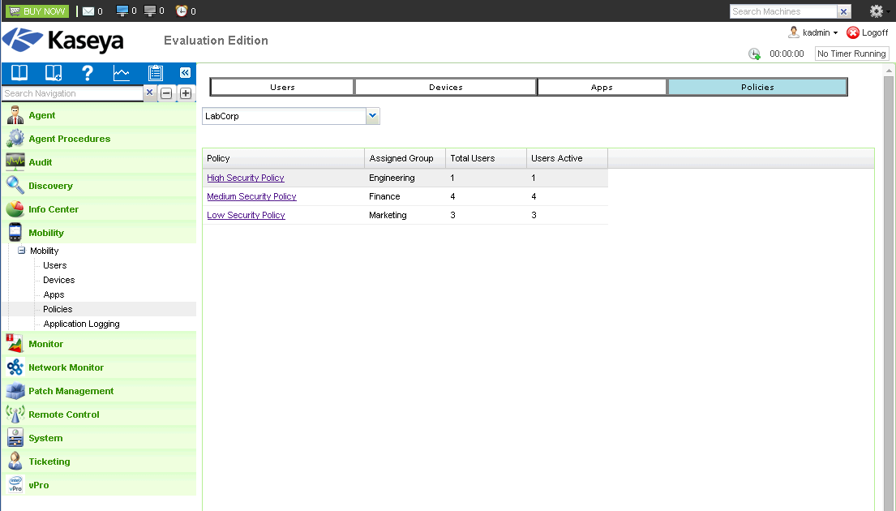
Task: Click the Search Machines input field
Action: [x=782, y=11]
